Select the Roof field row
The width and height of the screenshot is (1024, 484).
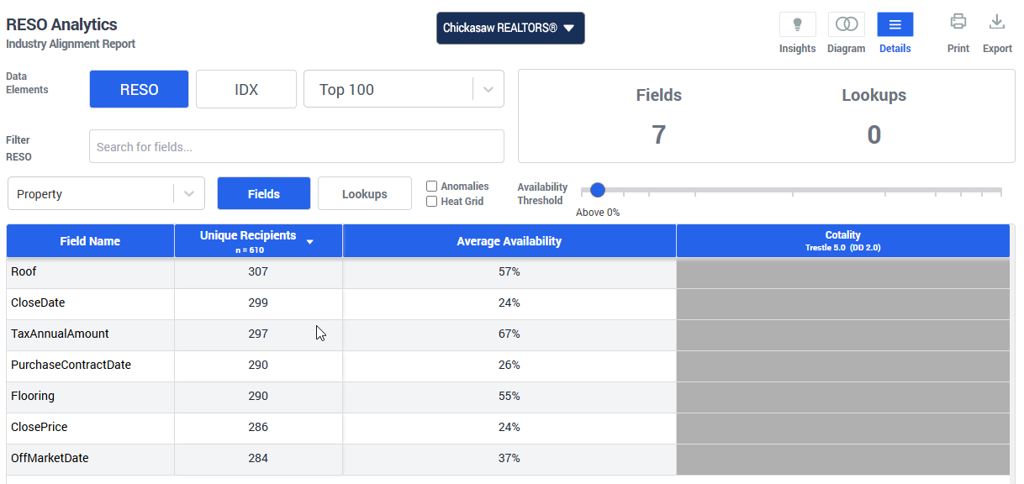pyautogui.click(x=508, y=272)
